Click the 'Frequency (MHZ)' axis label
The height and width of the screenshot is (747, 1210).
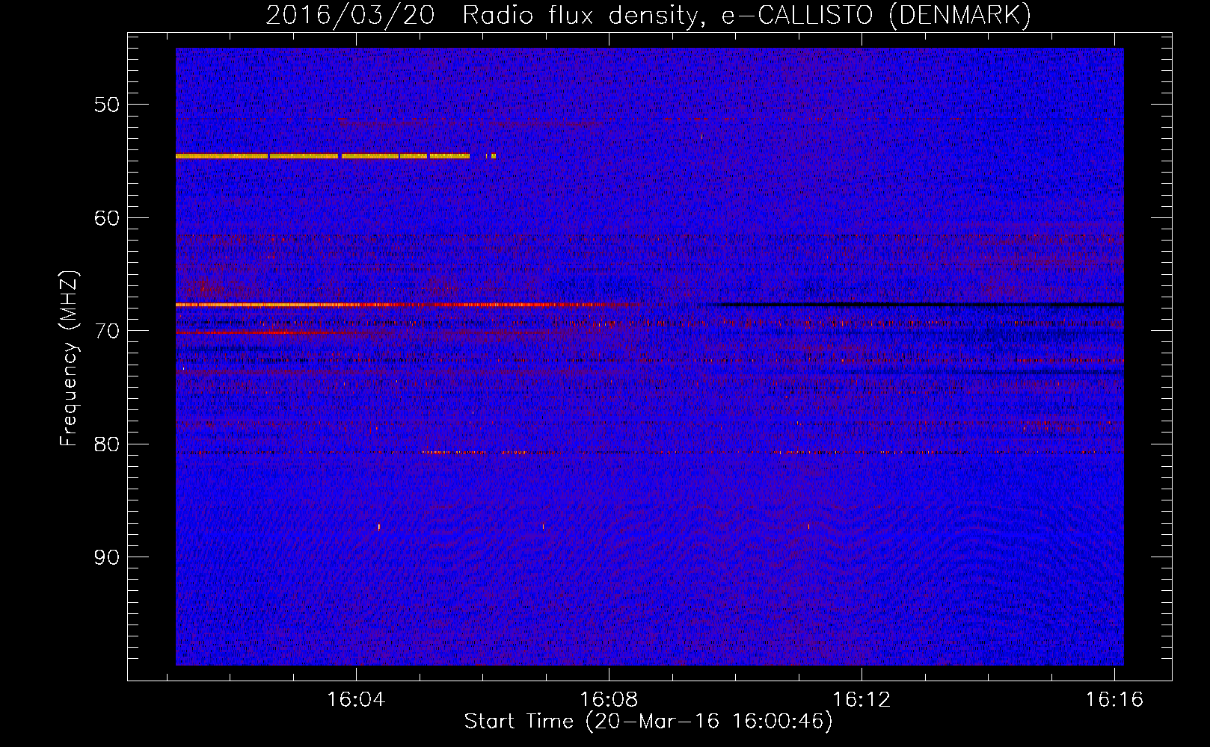[68, 359]
